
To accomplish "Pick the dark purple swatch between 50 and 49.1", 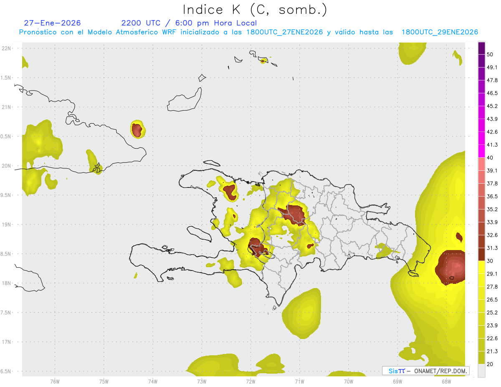I will pyautogui.click(x=481, y=61).
